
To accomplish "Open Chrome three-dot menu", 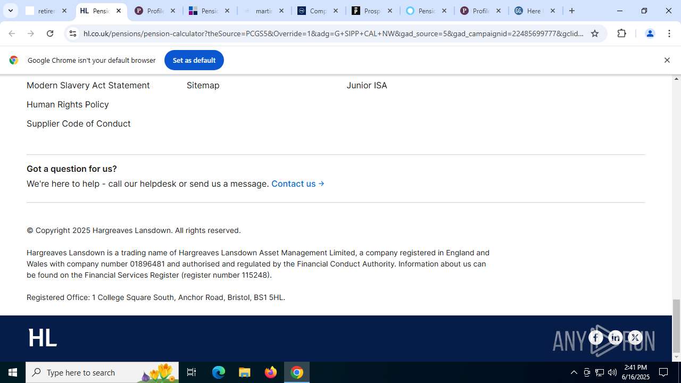I will coord(669,34).
